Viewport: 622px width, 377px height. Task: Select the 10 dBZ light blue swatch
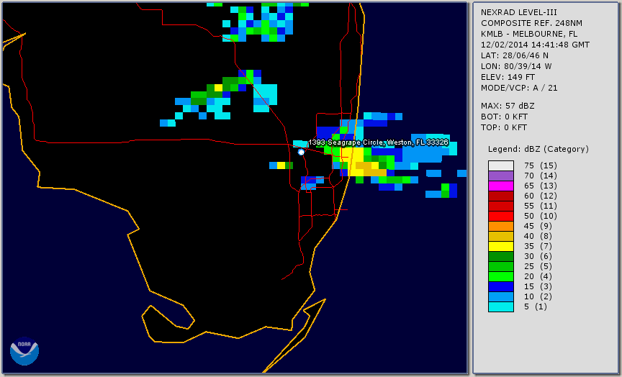click(501, 296)
